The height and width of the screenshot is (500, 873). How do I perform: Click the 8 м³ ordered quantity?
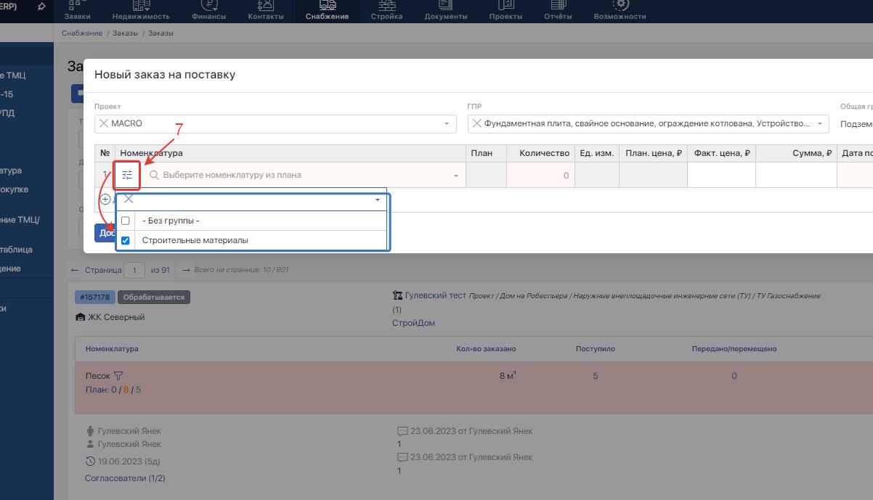[508, 376]
